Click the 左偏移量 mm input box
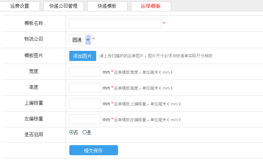This screenshot has height=165, width=263. coord(85,119)
